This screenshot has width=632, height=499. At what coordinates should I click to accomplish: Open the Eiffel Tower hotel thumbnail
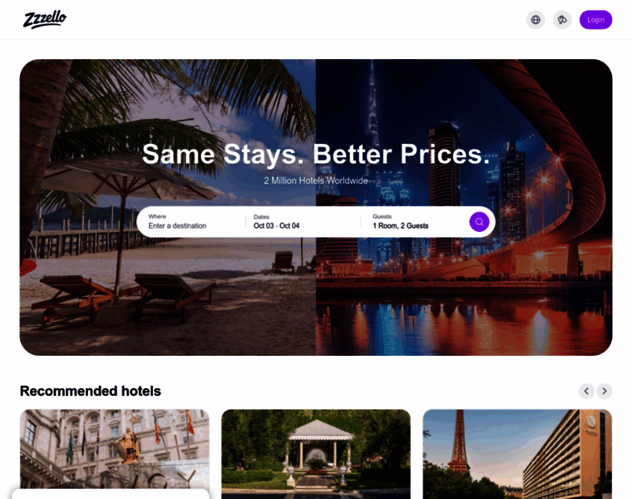point(517,454)
